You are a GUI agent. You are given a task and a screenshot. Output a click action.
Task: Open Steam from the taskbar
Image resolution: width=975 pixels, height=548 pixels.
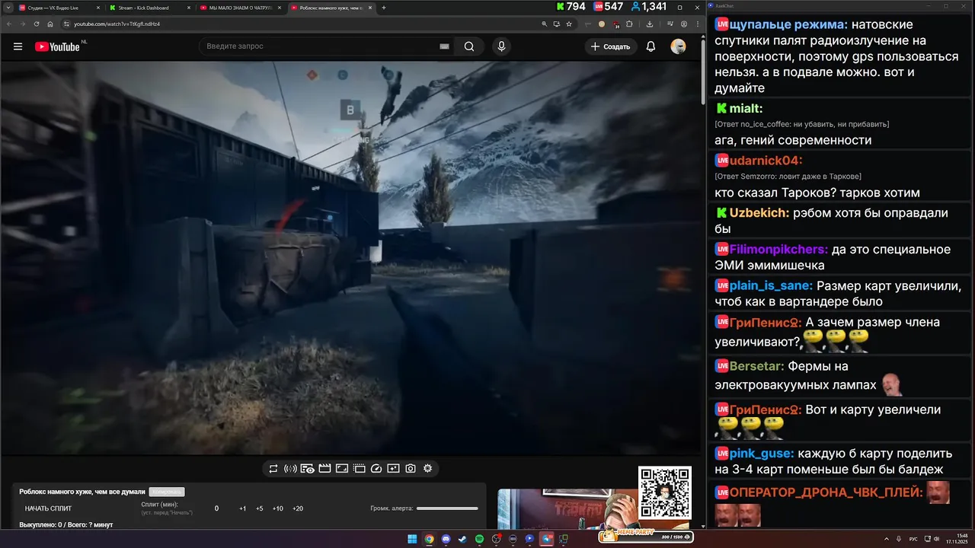click(462, 539)
